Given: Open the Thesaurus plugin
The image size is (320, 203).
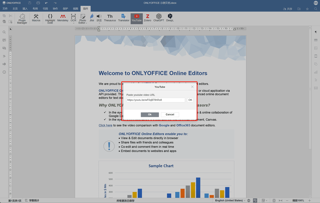Looking at the screenshot, I should pos(110,18).
